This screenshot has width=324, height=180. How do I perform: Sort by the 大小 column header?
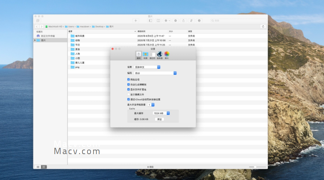pyautogui.click(x=177, y=31)
